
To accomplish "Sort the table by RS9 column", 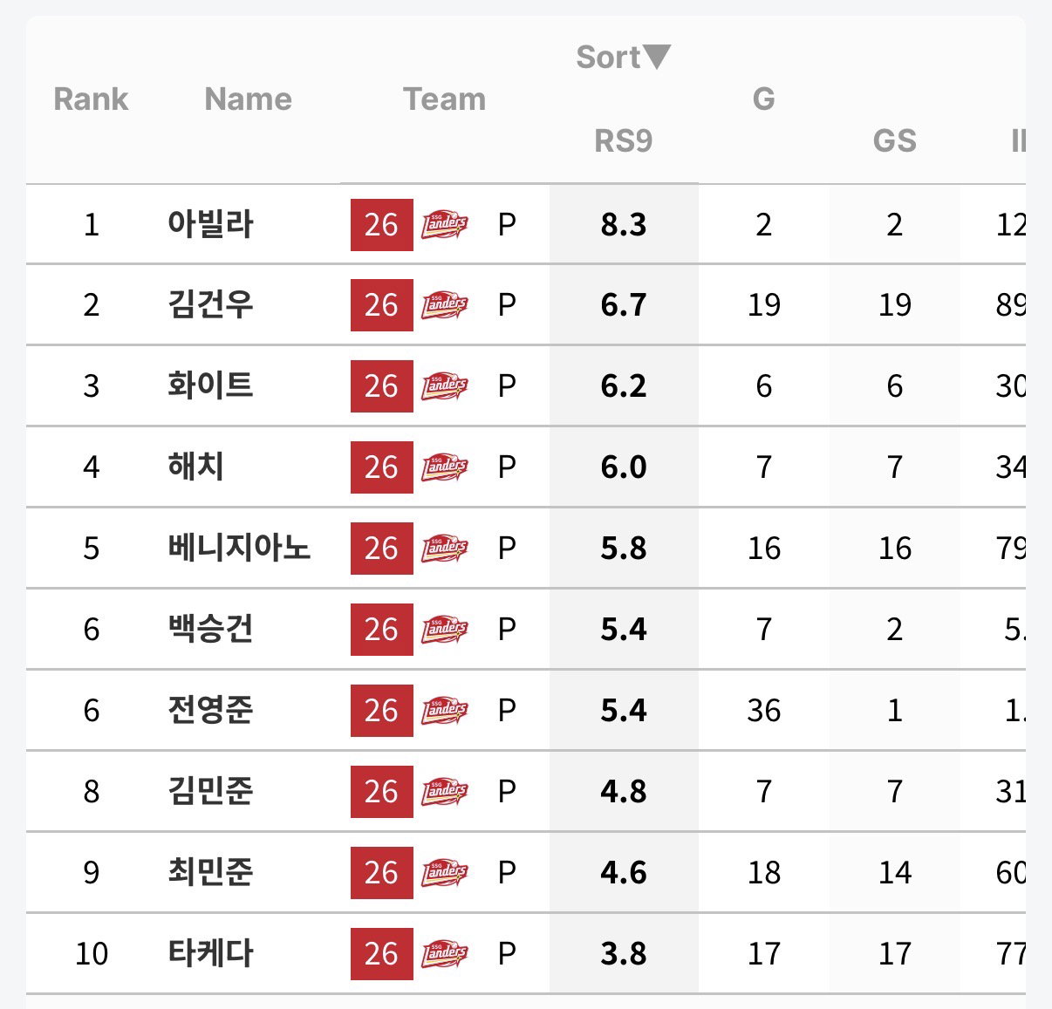I will coord(623,140).
